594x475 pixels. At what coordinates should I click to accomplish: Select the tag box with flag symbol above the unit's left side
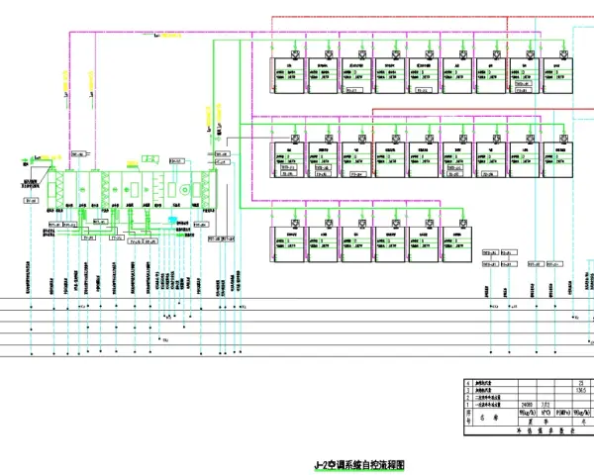(81, 154)
